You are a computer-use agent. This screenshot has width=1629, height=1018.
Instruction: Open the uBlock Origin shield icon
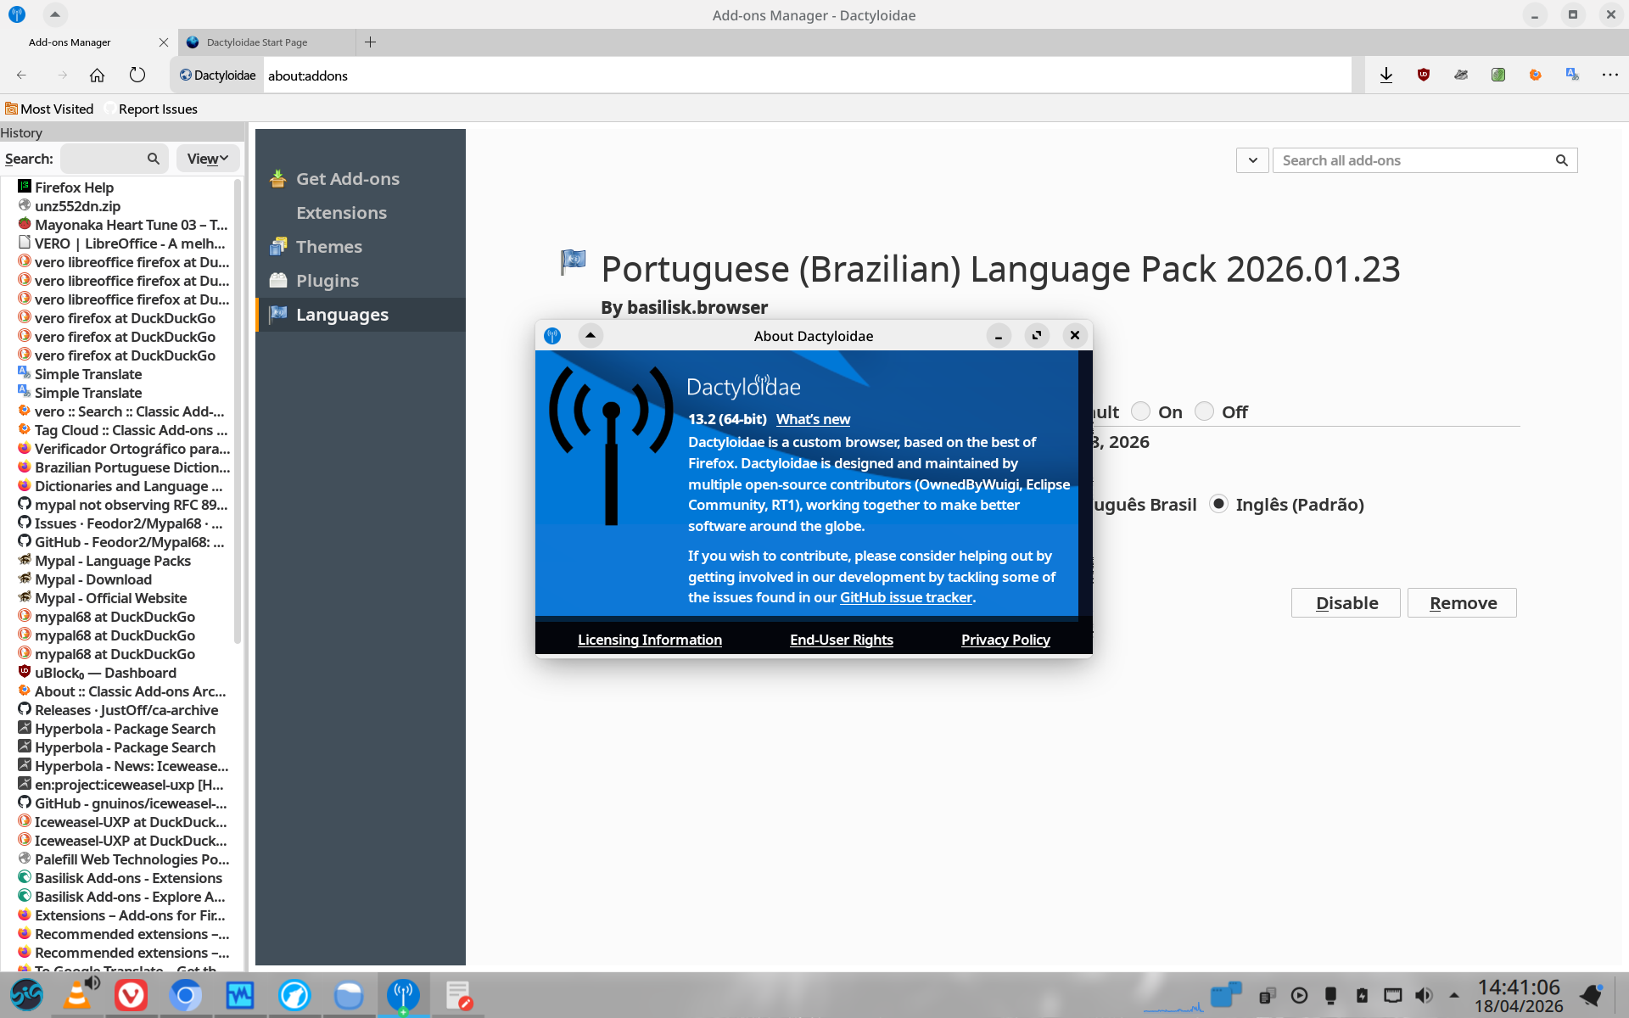coord(1424,76)
